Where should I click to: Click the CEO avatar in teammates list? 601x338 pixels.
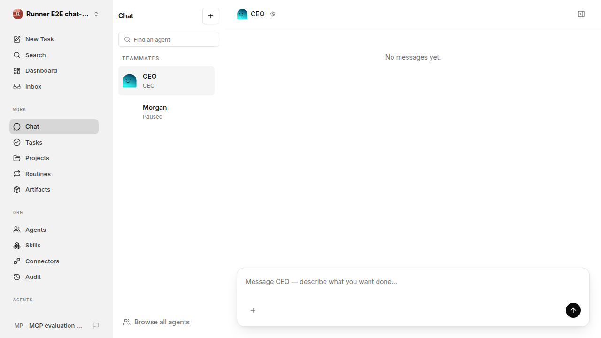pos(130,81)
